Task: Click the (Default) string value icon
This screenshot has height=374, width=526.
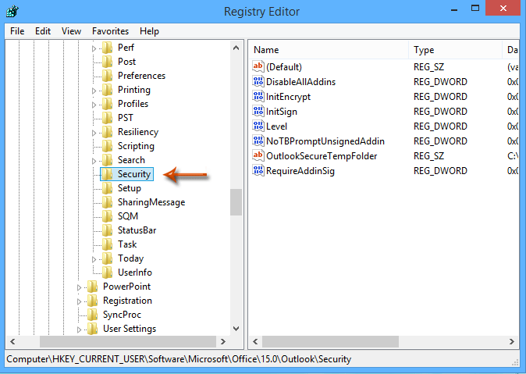Action: [258, 66]
